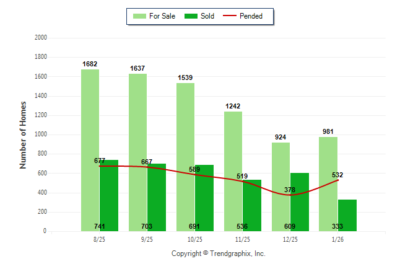Click the Number of Homes axis title
This screenshot has height=269, width=400.
[x=24, y=134]
